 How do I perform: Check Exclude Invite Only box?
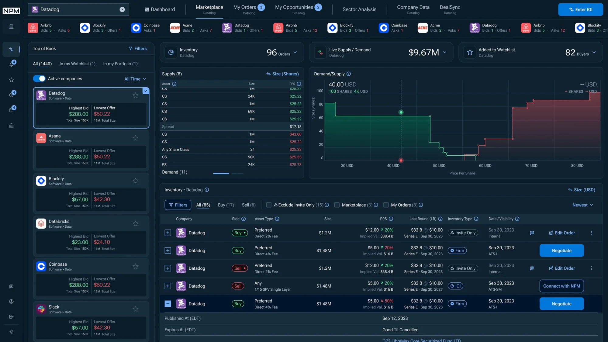pos(269,205)
